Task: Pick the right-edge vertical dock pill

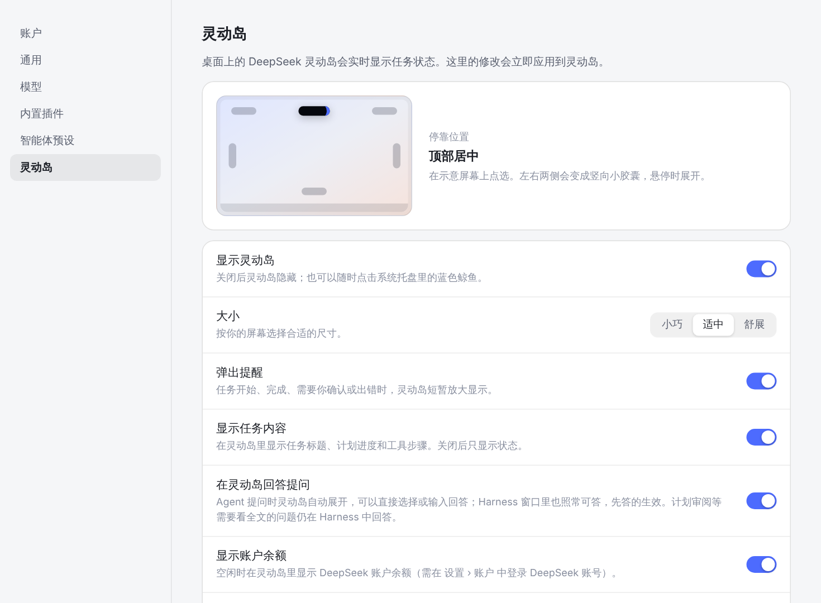Action: pos(397,156)
